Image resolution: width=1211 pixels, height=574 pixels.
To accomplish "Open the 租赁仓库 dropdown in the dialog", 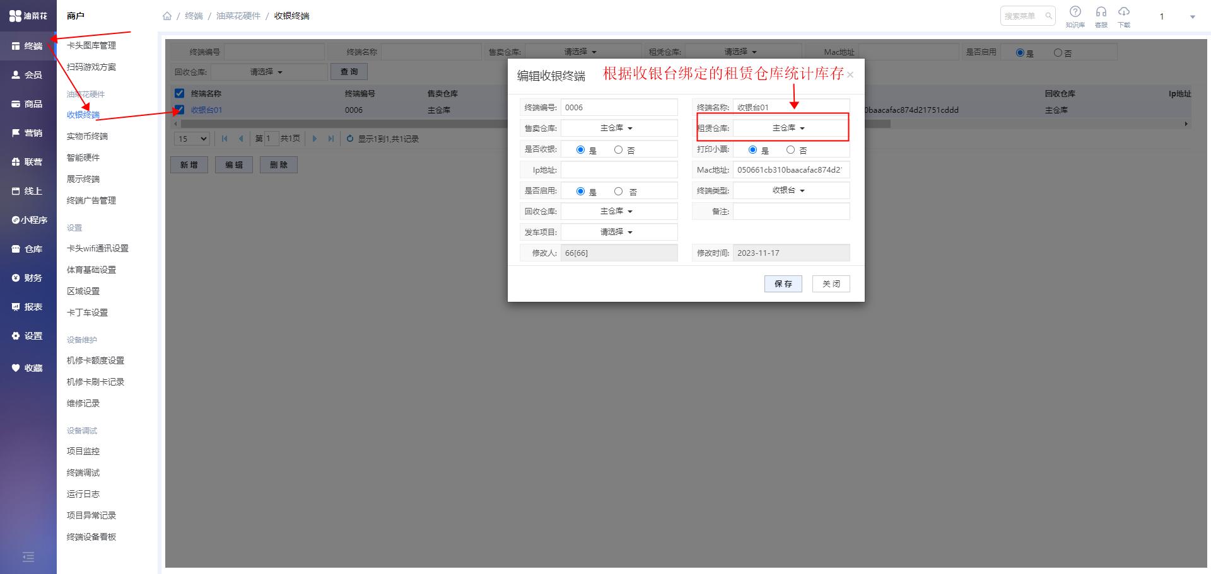I will (x=791, y=128).
